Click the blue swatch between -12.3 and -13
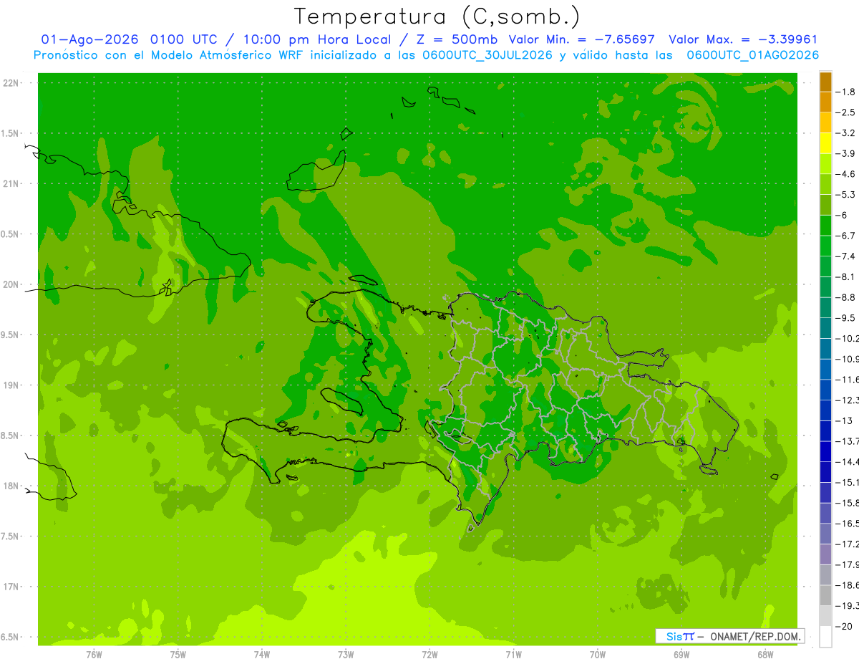859x664 pixels. [x=825, y=410]
